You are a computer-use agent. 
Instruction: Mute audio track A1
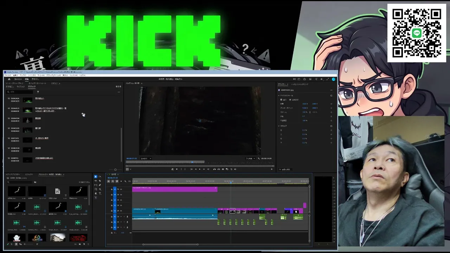(x=121, y=216)
